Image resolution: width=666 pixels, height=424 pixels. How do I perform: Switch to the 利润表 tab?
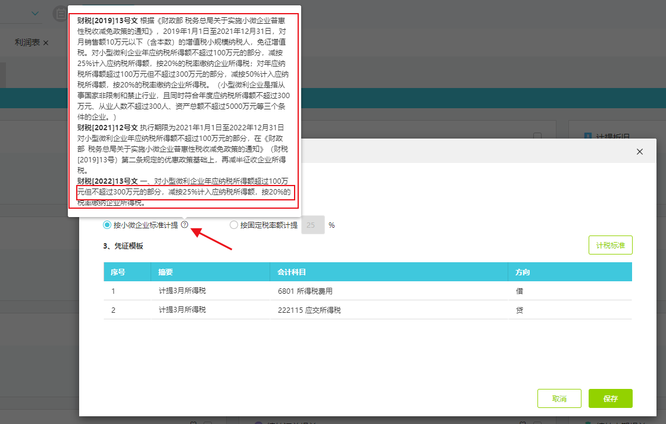click(x=26, y=43)
